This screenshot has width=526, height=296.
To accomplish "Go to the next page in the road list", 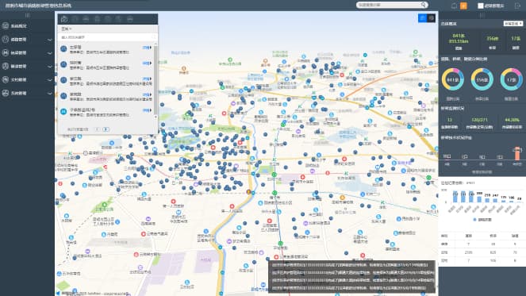I will click(106, 129).
